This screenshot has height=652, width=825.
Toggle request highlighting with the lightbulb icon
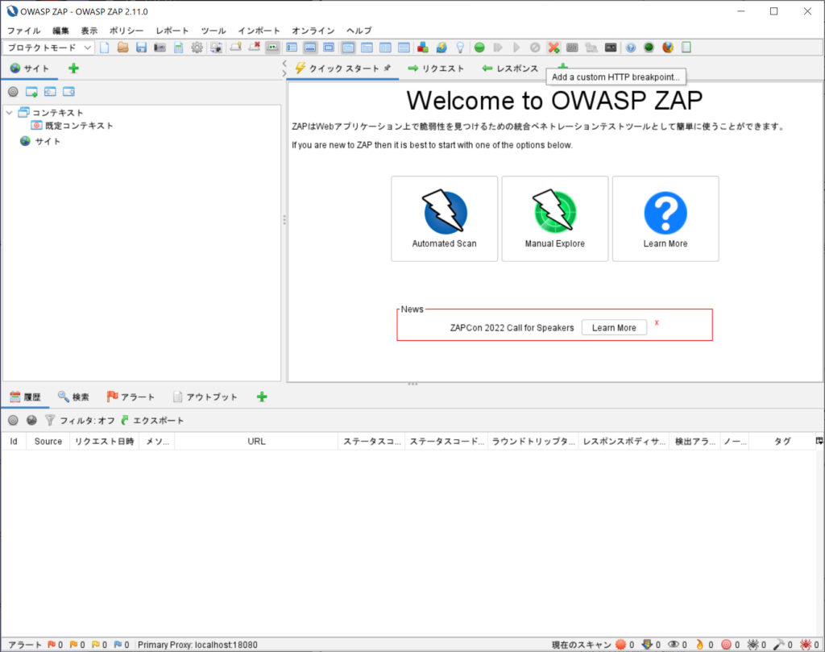coord(460,48)
